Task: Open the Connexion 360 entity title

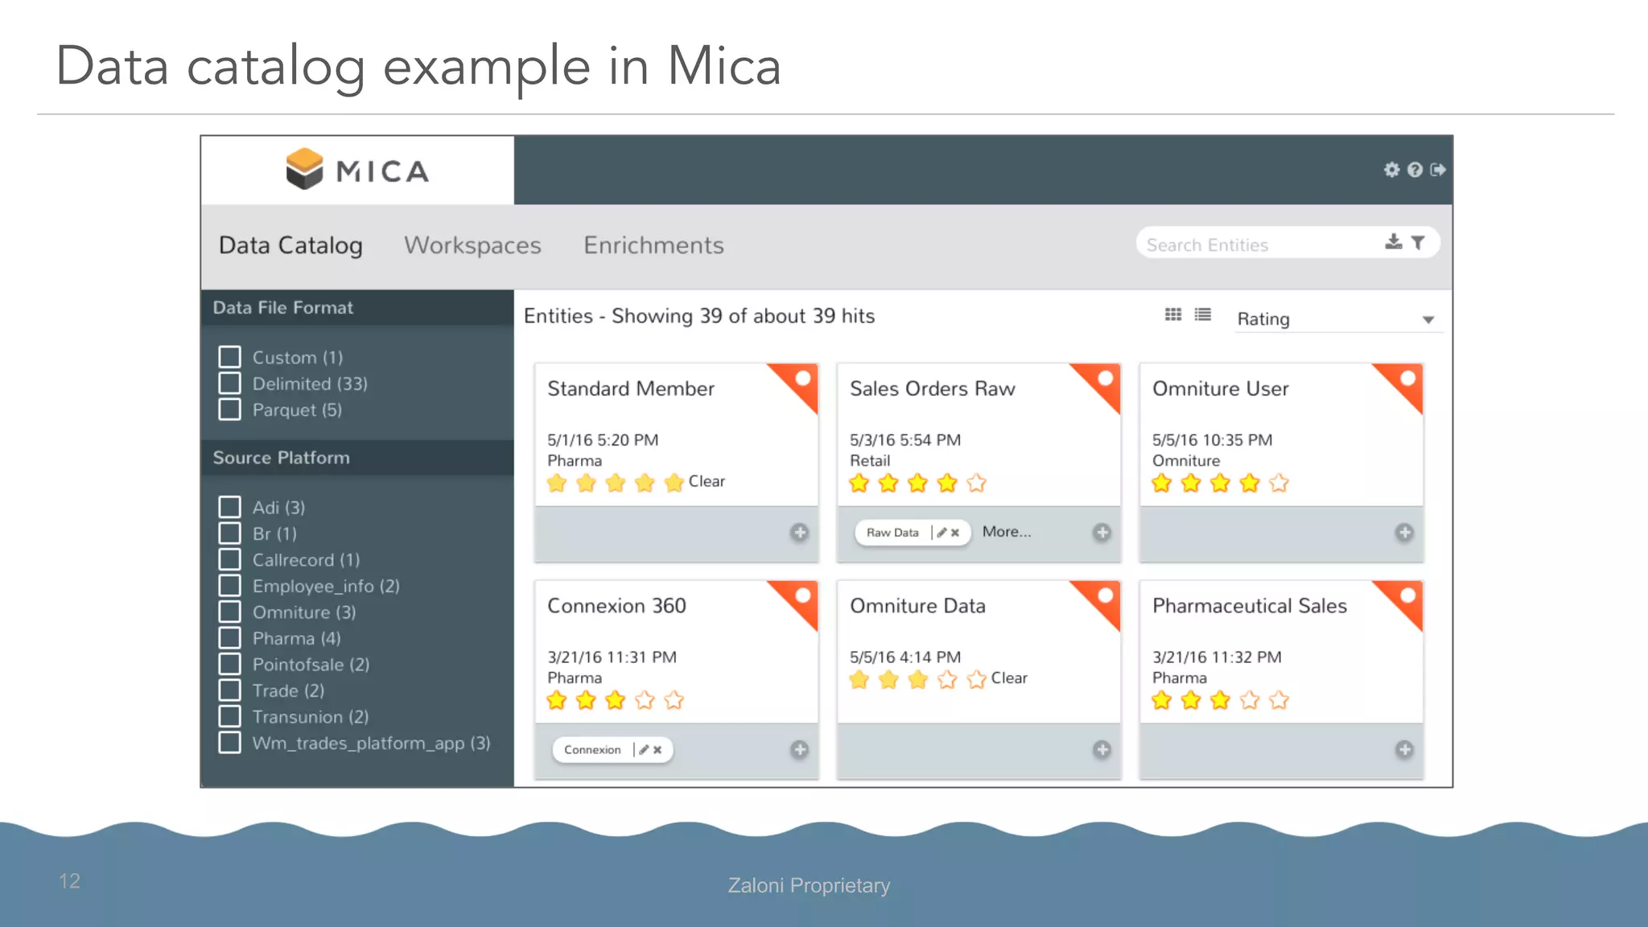Action: [x=616, y=606]
